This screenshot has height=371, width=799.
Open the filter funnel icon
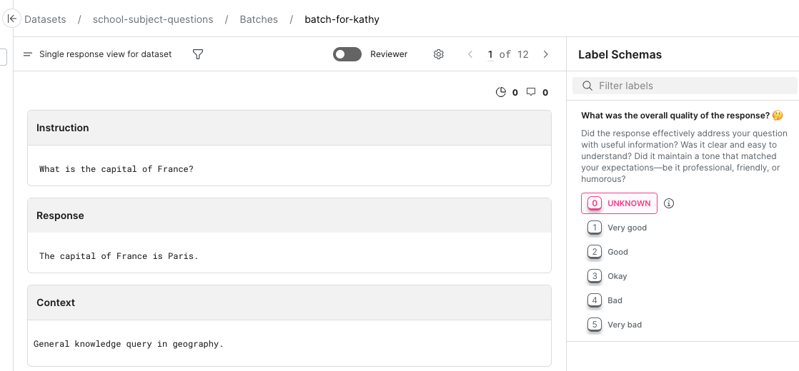(x=198, y=54)
